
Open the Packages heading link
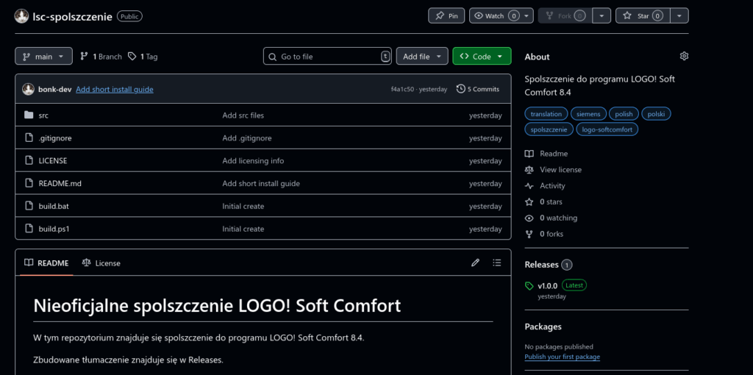pos(543,326)
